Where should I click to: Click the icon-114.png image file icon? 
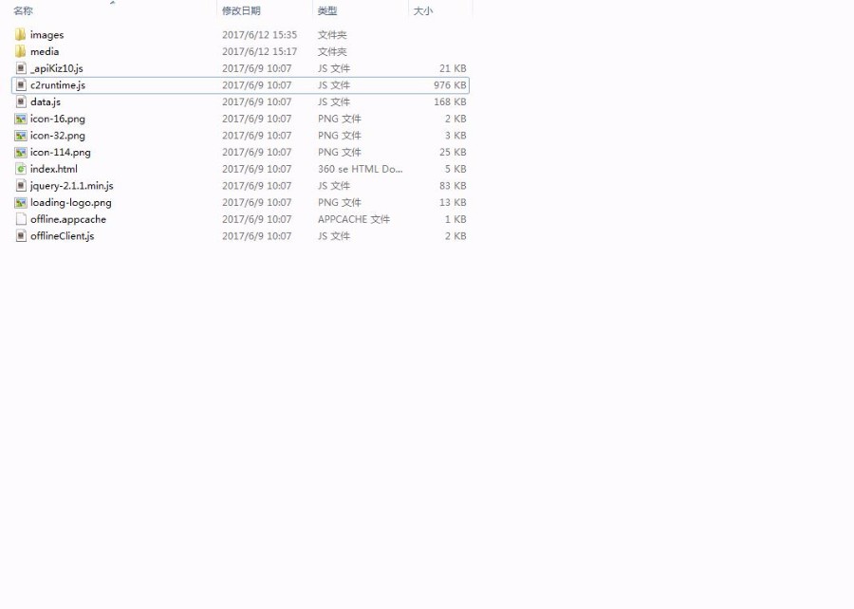pos(21,152)
